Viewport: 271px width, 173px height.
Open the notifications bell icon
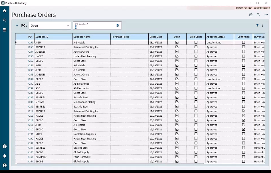pos(5,156)
